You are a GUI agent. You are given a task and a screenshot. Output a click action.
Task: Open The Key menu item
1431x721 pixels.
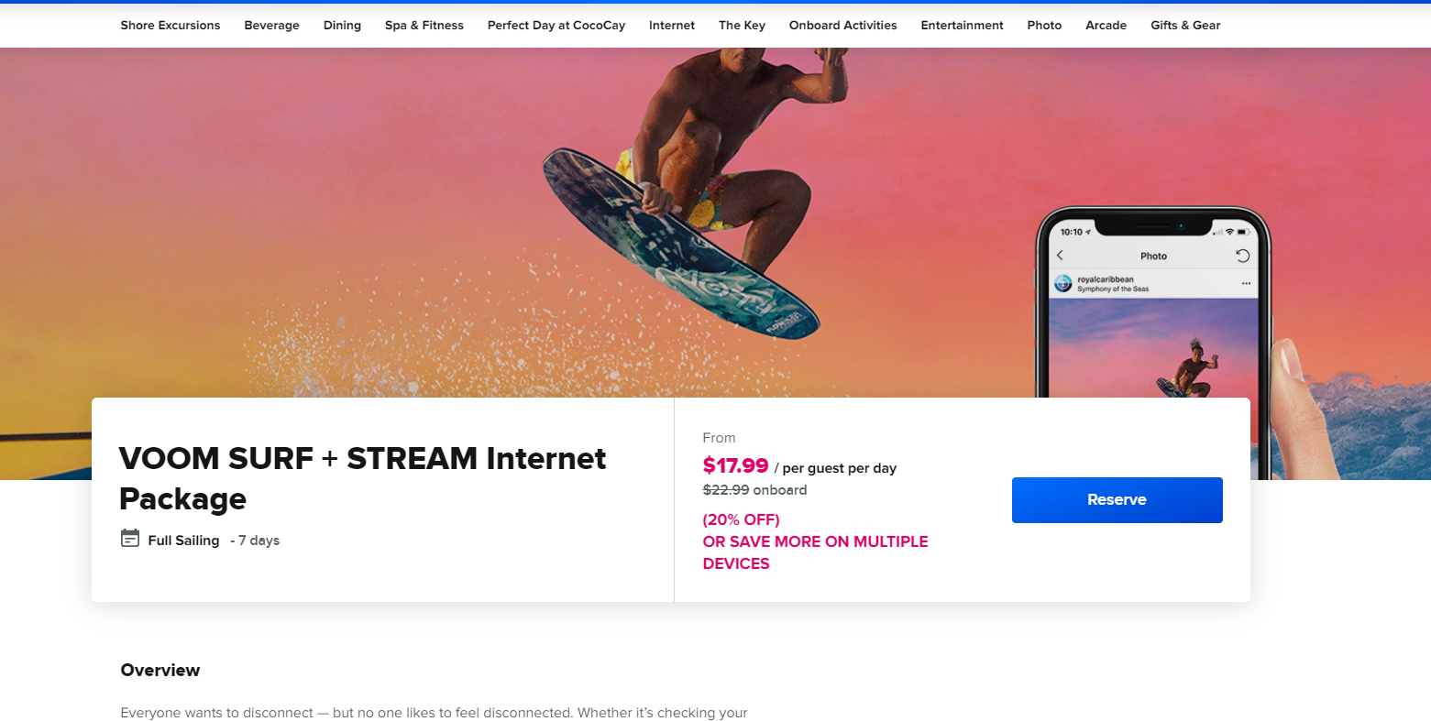pos(742,26)
